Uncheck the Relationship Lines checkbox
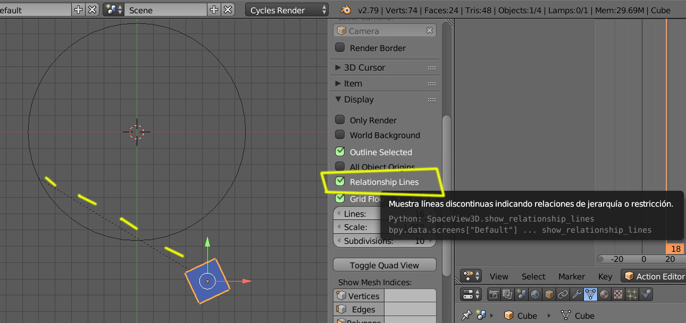 coord(340,182)
